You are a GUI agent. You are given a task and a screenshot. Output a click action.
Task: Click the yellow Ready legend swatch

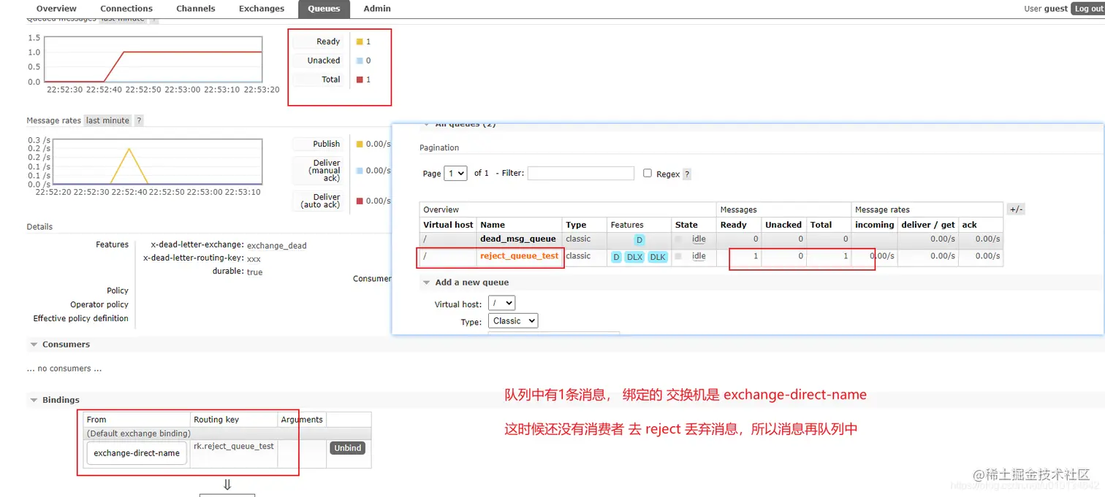[x=360, y=42]
